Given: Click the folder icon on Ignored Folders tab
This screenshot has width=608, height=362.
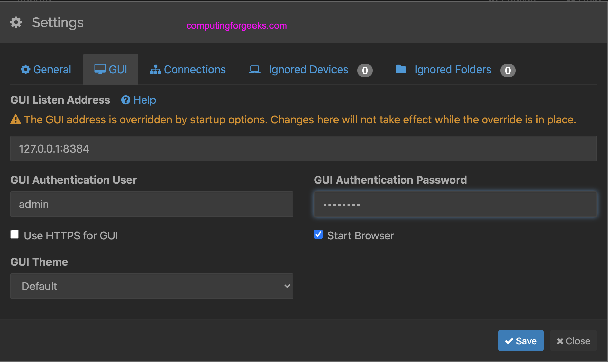Looking at the screenshot, I should pos(401,69).
